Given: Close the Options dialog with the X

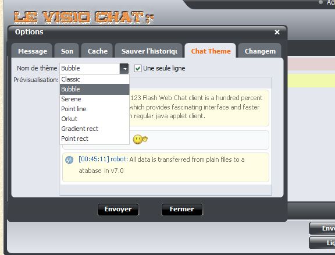Looking at the screenshot, I should [277, 32].
